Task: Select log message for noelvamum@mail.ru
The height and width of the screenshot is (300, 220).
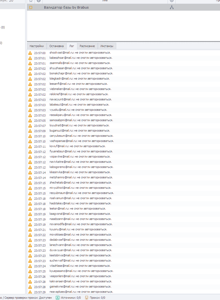Action: (x=81, y=198)
